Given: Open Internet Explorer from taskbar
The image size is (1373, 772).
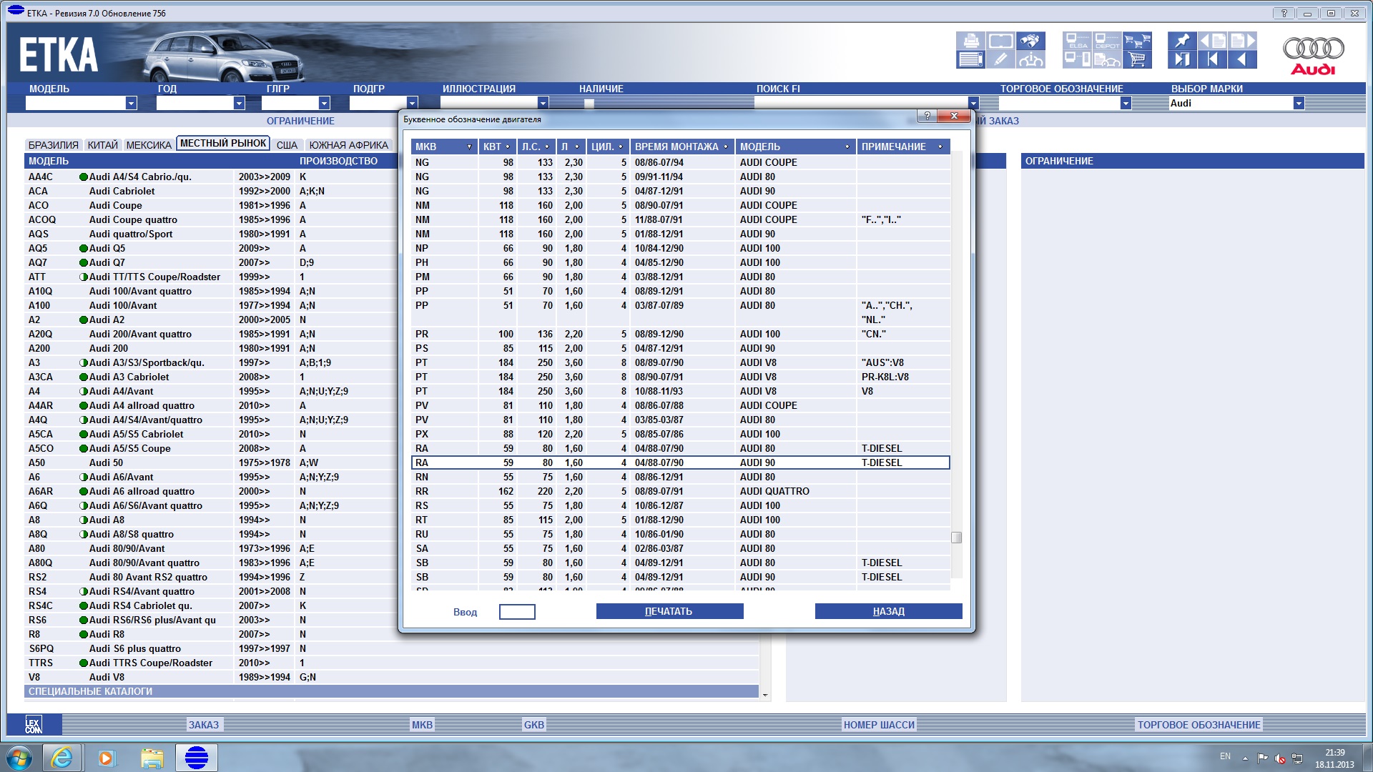Looking at the screenshot, I should point(62,758).
